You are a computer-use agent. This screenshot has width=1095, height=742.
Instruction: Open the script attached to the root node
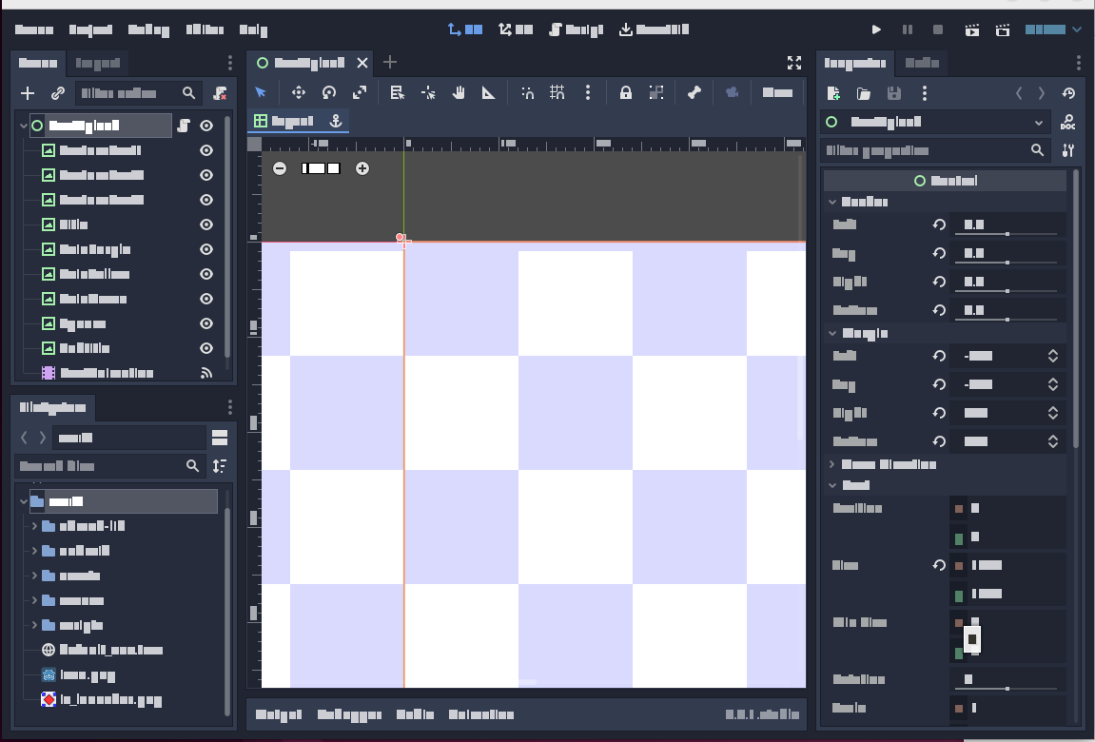coord(184,126)
